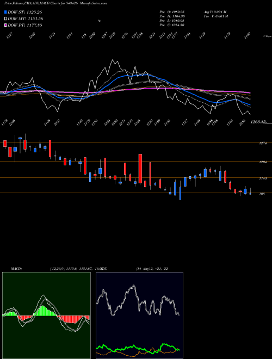Image resolution: width=272 pixels, height=359 pixels.
Task: Click the 'Pre C: 1084.80' value
Action: (x=172, y=25)
